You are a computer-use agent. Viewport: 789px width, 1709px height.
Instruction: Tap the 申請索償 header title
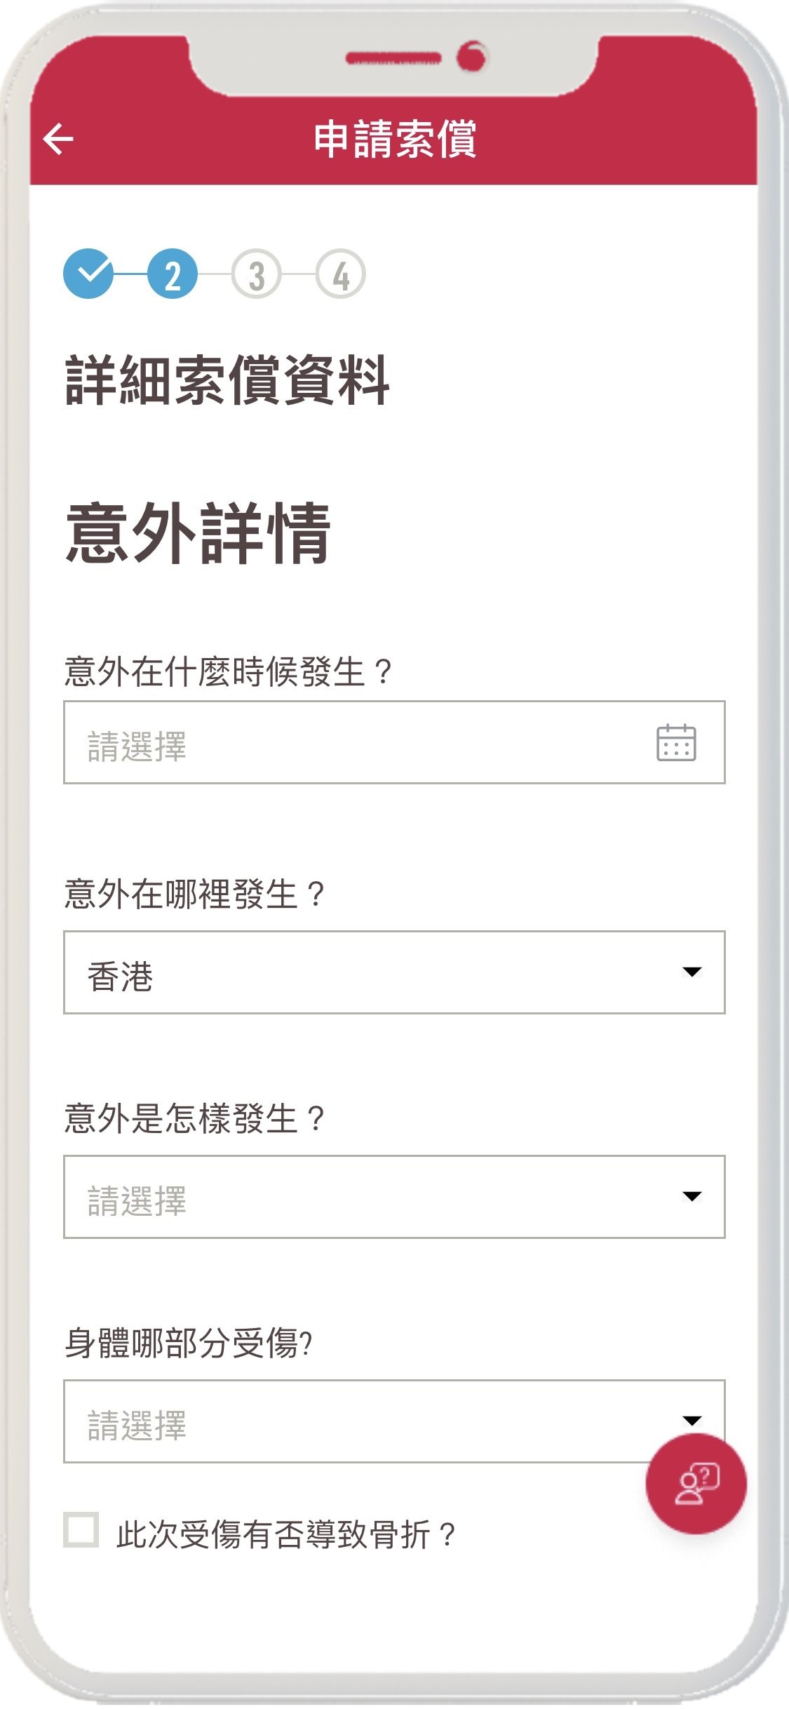(395, 139)
